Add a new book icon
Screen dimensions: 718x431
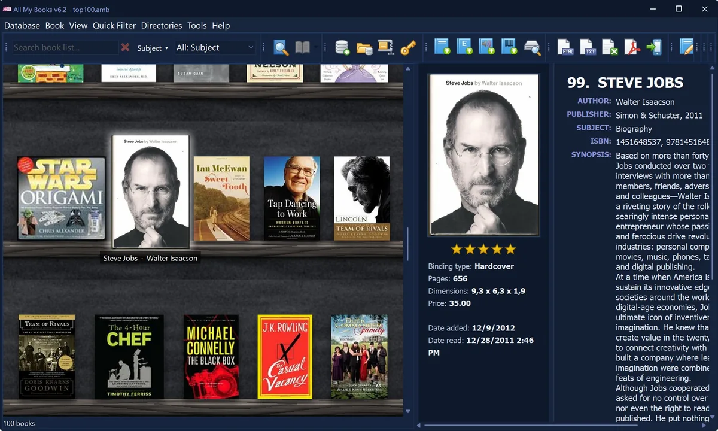[x=442, y=47]
